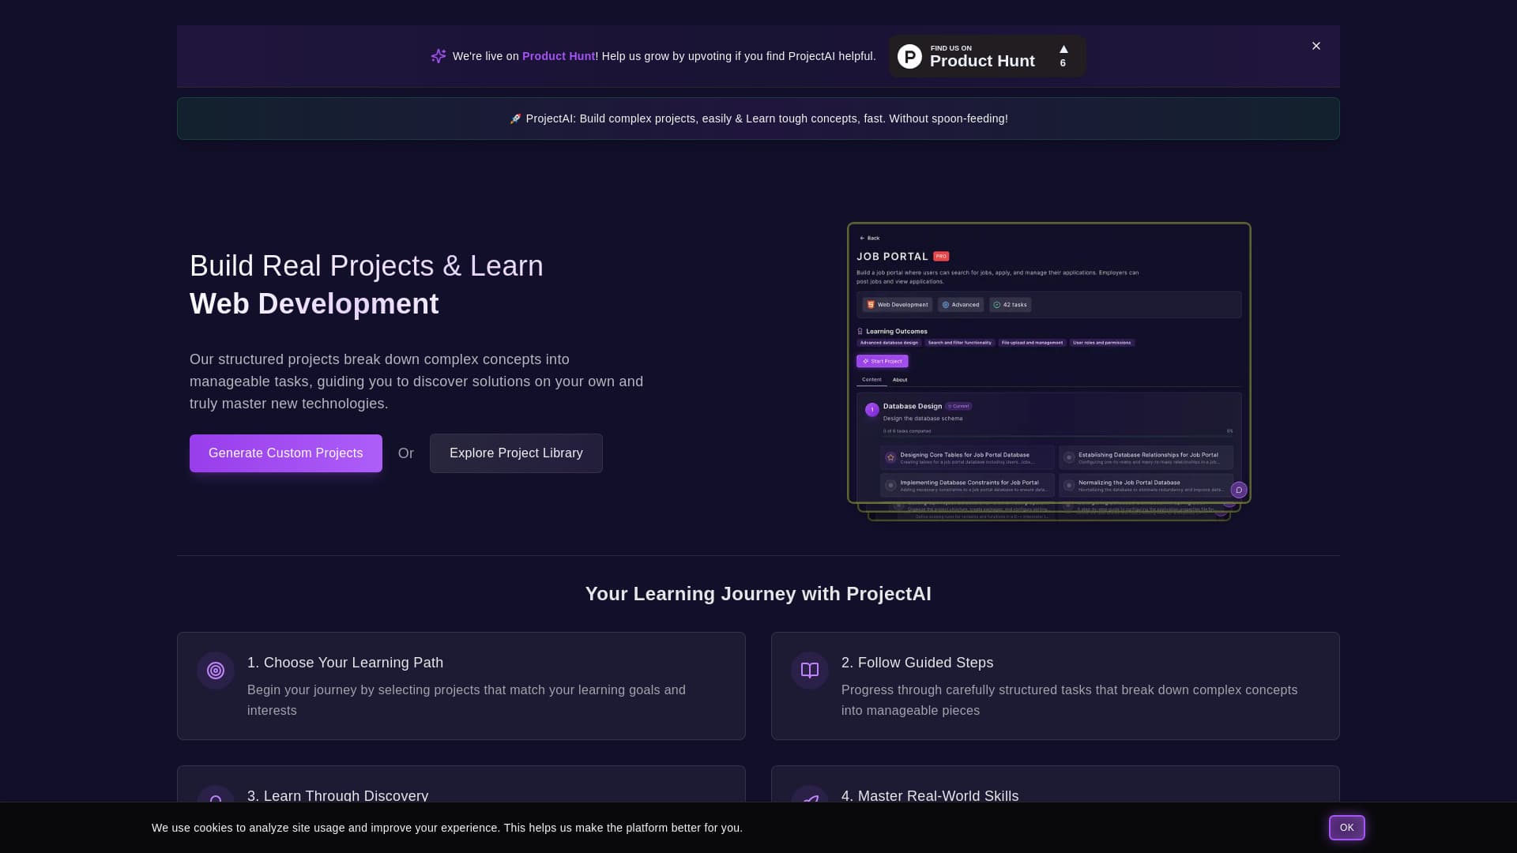
Task: Click the Product Hunt P logo badge
Action: (x=912, y=56)
